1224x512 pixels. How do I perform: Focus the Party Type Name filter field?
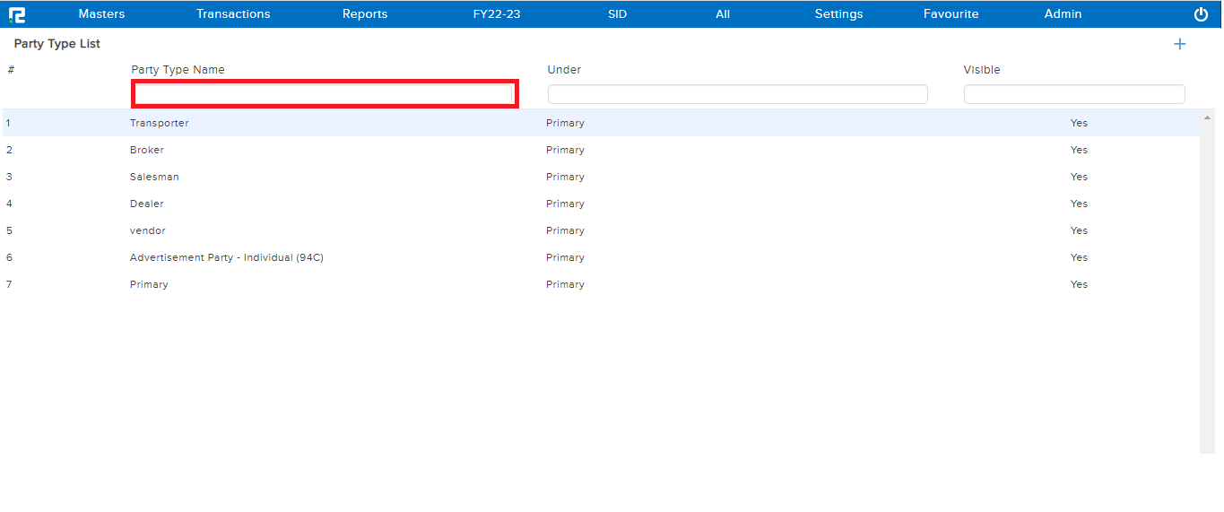[x=324, y=94]
